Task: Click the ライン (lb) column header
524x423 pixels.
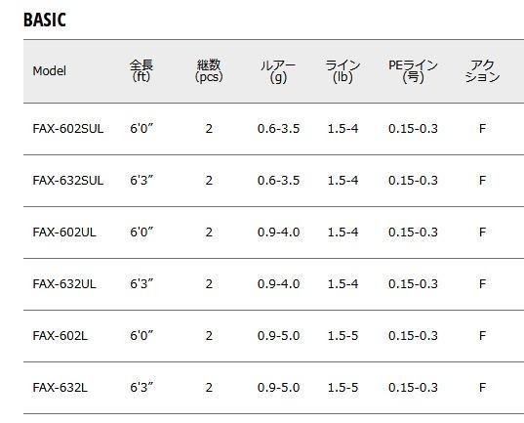Action: 343,71
